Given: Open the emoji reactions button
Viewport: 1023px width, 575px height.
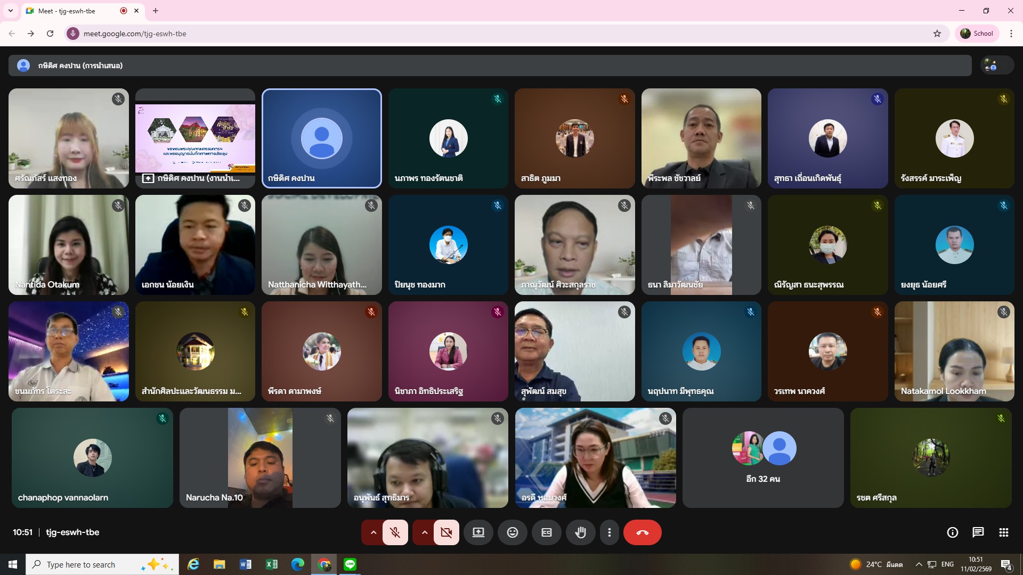Looking at the screenshot, I should (x=512, y=532).
